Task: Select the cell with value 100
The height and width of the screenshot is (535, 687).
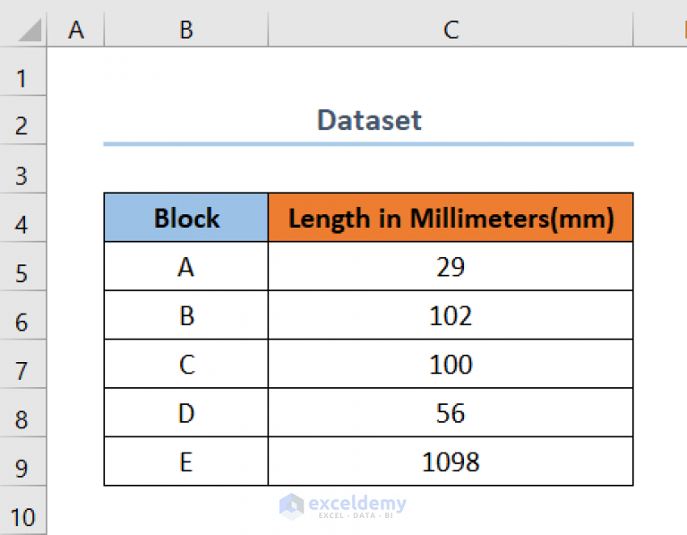Action: coord(451,365)
